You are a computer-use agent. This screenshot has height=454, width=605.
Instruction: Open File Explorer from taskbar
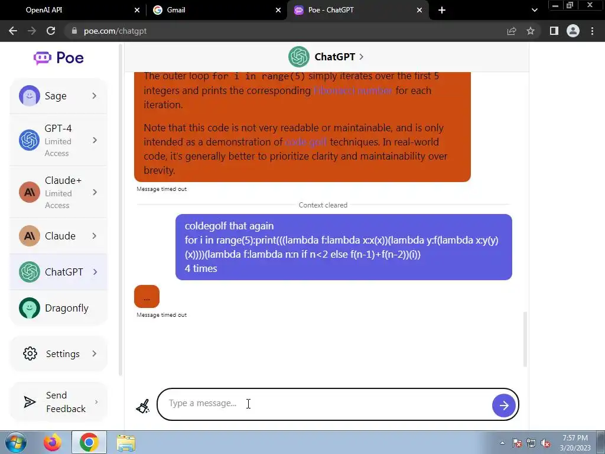click(126, 443)
